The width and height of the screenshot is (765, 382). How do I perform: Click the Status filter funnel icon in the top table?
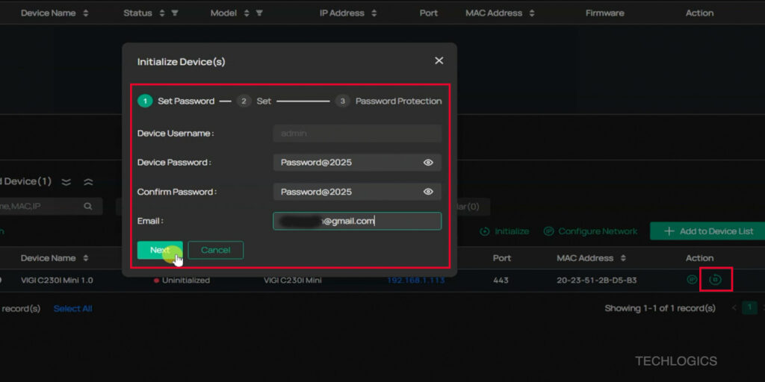click(x=175, y=13)
